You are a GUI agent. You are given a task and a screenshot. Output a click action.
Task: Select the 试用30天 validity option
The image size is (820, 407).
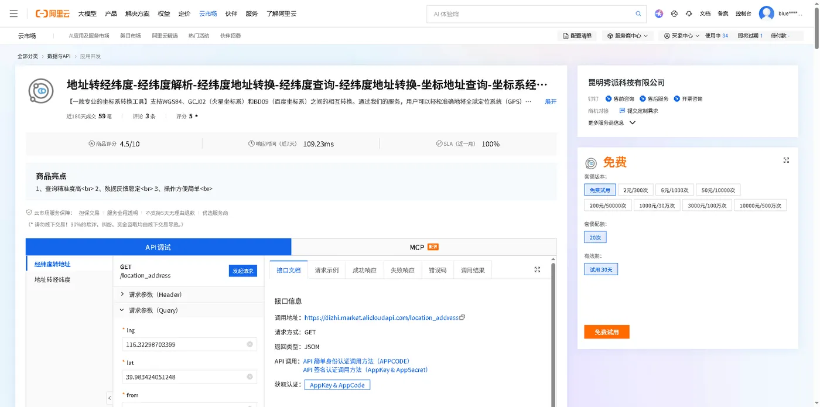coord(601,269)
